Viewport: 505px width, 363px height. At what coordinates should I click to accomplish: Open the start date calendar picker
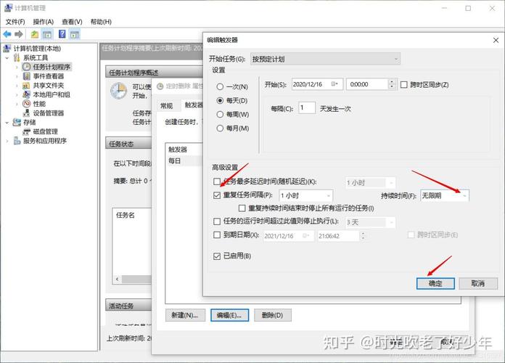pyautogui.click(x=334, y=84)
